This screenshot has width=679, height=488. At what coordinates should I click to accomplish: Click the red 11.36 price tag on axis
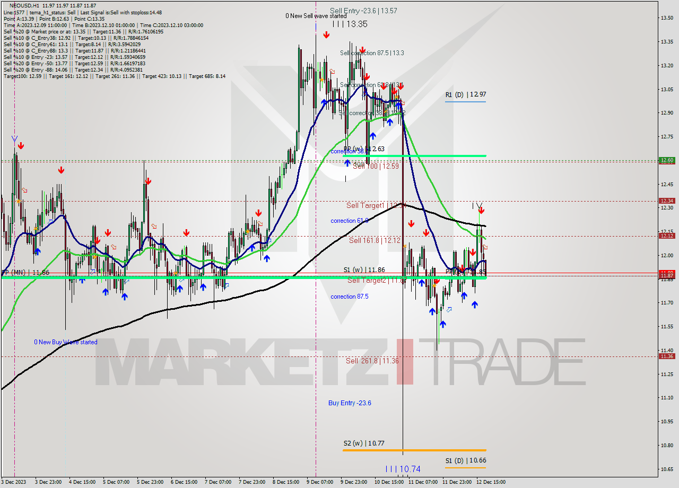point(667,356)
